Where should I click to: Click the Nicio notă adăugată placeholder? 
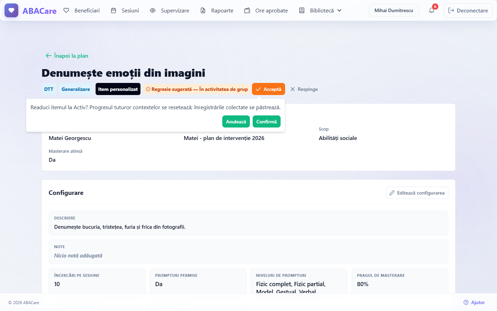coord(78,256)
